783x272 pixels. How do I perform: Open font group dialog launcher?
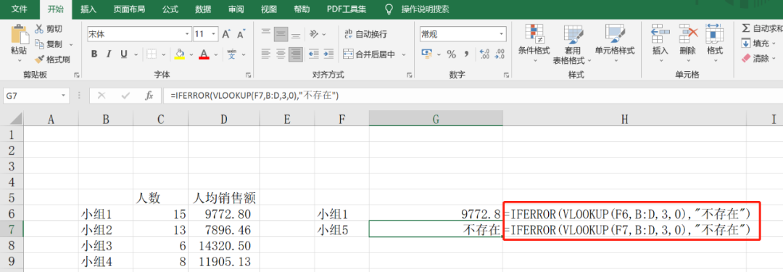tap(248, 75)
